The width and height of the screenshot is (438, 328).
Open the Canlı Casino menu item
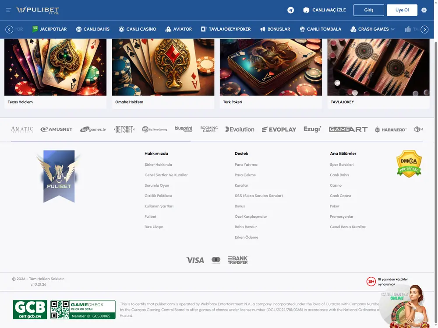click(138, 29)
